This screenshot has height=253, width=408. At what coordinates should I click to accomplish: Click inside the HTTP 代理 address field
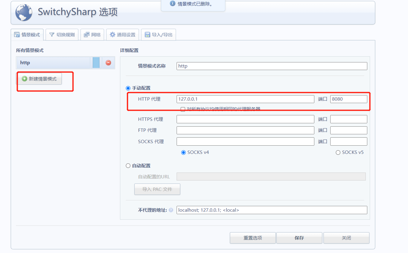tap(245, 99)
